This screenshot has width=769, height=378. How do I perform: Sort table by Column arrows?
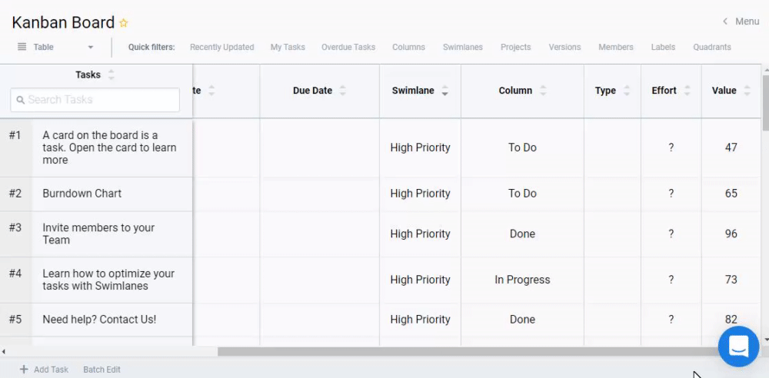543,91
